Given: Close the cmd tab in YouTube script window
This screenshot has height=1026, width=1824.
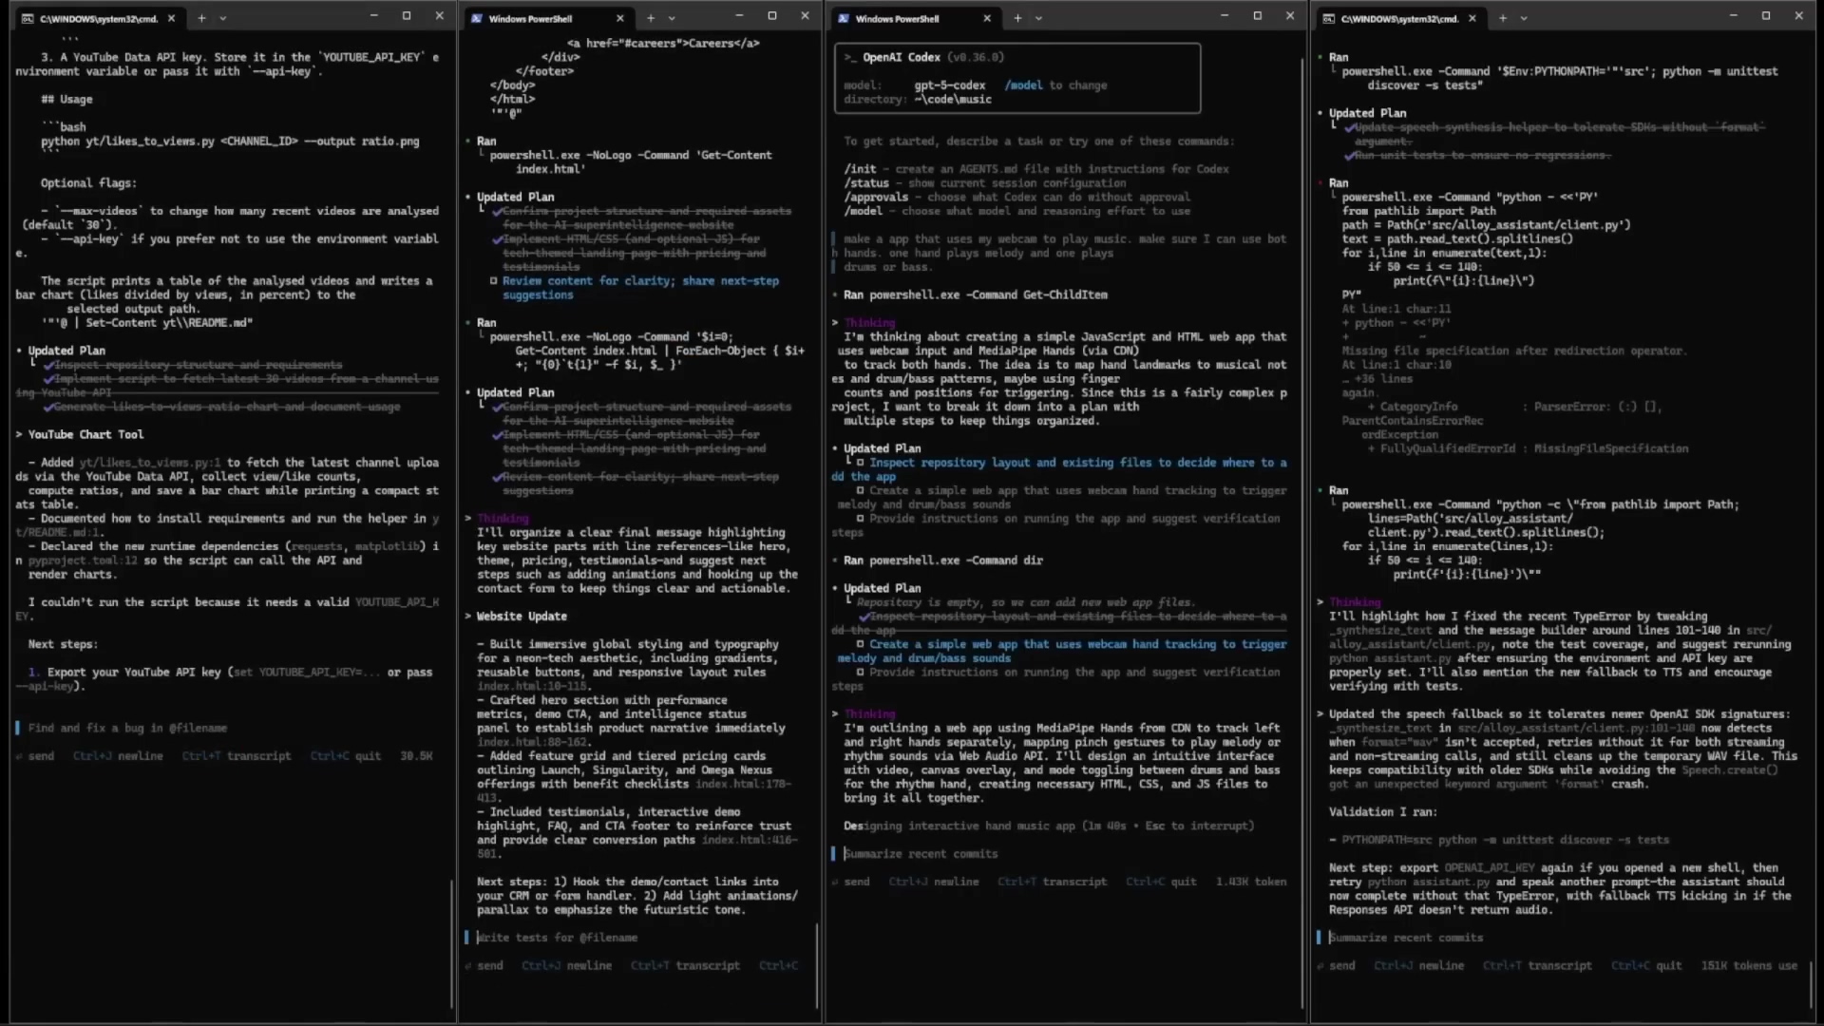Looking at the screenshot, I should (x=171, y=18).
